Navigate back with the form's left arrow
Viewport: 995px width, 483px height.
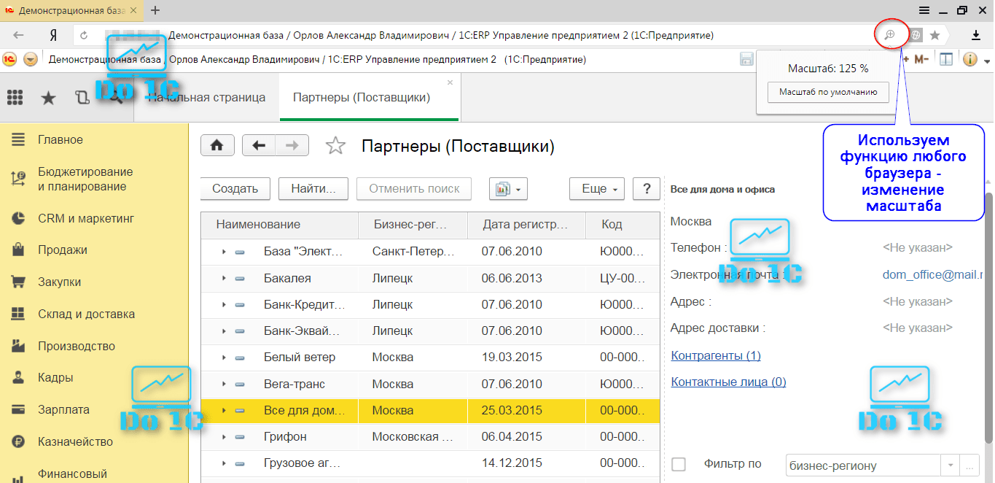point(259,145)
